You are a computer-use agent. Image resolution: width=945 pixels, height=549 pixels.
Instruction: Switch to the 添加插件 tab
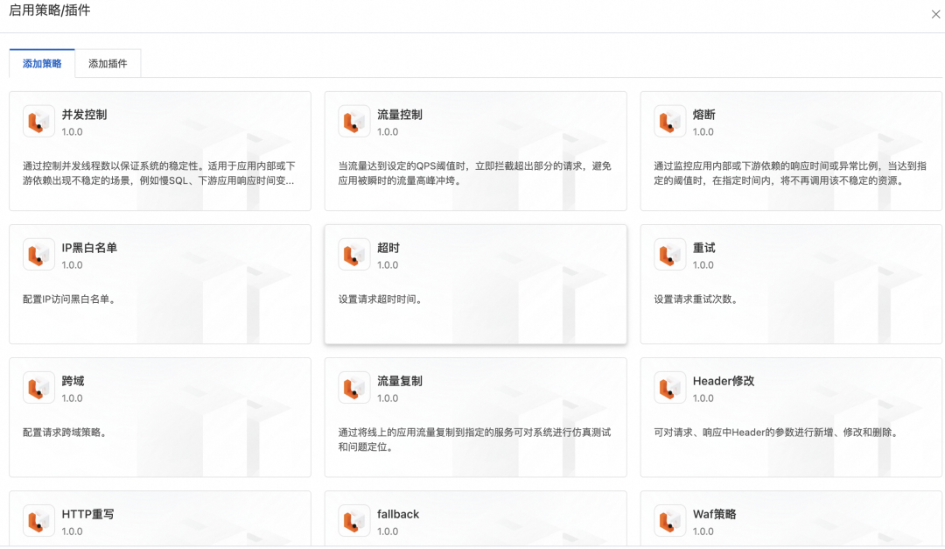pyautogui.click(x=108, y=63)
